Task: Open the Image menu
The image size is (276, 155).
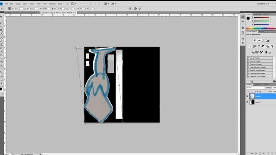Action: pos(18,4)
